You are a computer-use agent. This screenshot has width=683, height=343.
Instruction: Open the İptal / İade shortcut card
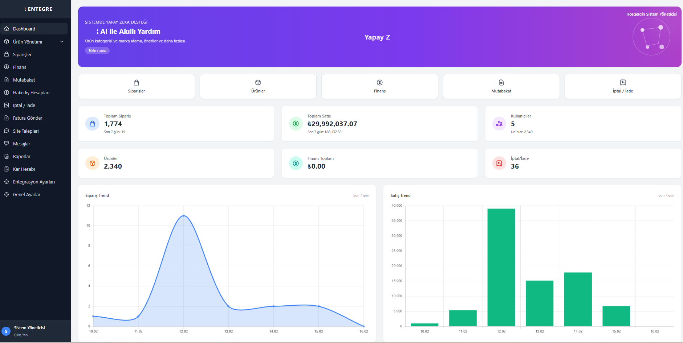click(x=623, y=86)
